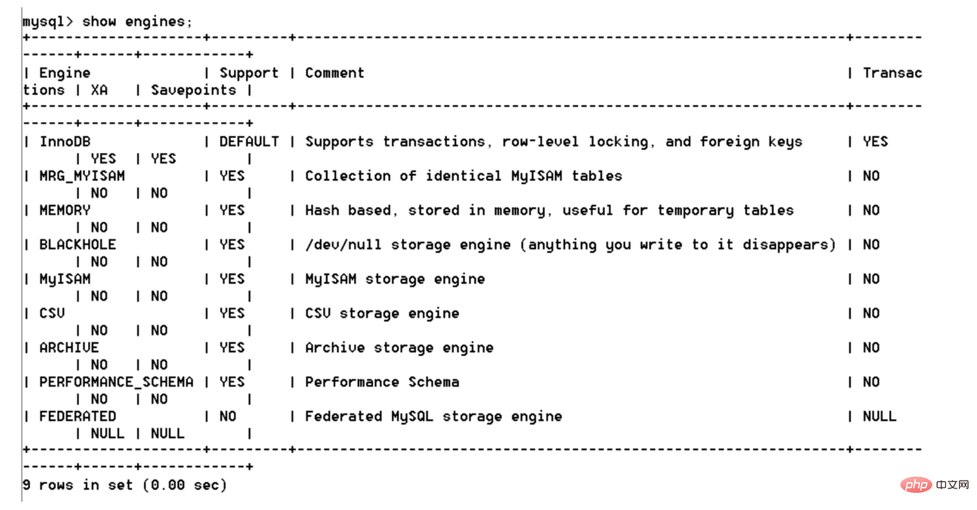Click the CSV engine name

pyautogui.click(x=52, y=314)
